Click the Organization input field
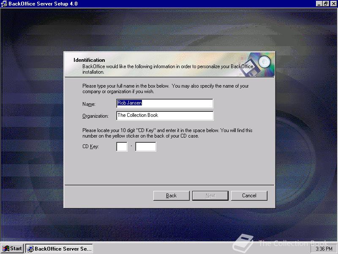 pyautogui.click(x=165, y=116)
